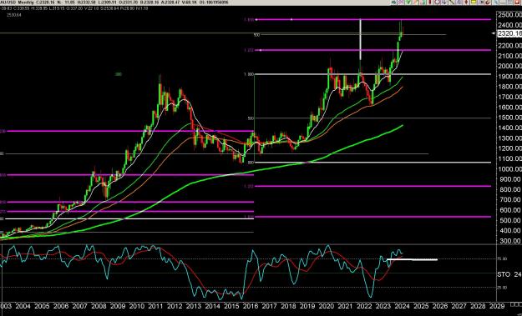Click the 2016 year label on time axis

[251, 306]
